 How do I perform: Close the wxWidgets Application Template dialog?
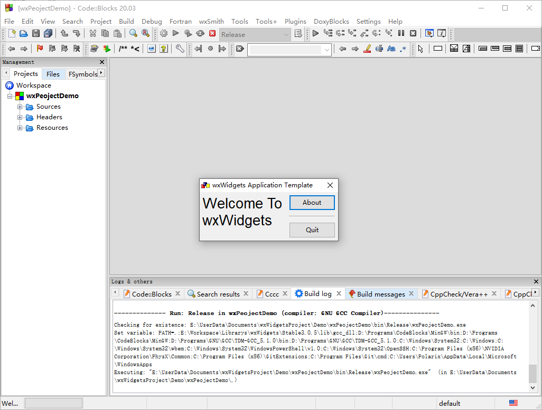(330, 186)
